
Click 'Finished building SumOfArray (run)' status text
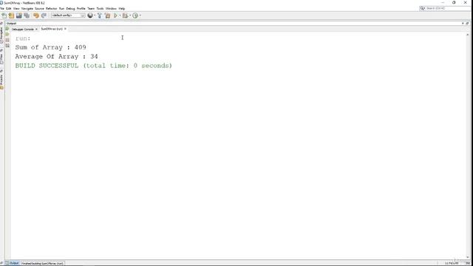pos(43,263)
